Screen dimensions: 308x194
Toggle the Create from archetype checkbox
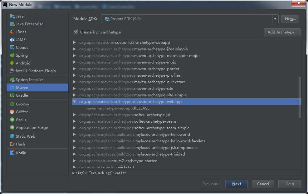pyautogui.click(x=76, y=32)
